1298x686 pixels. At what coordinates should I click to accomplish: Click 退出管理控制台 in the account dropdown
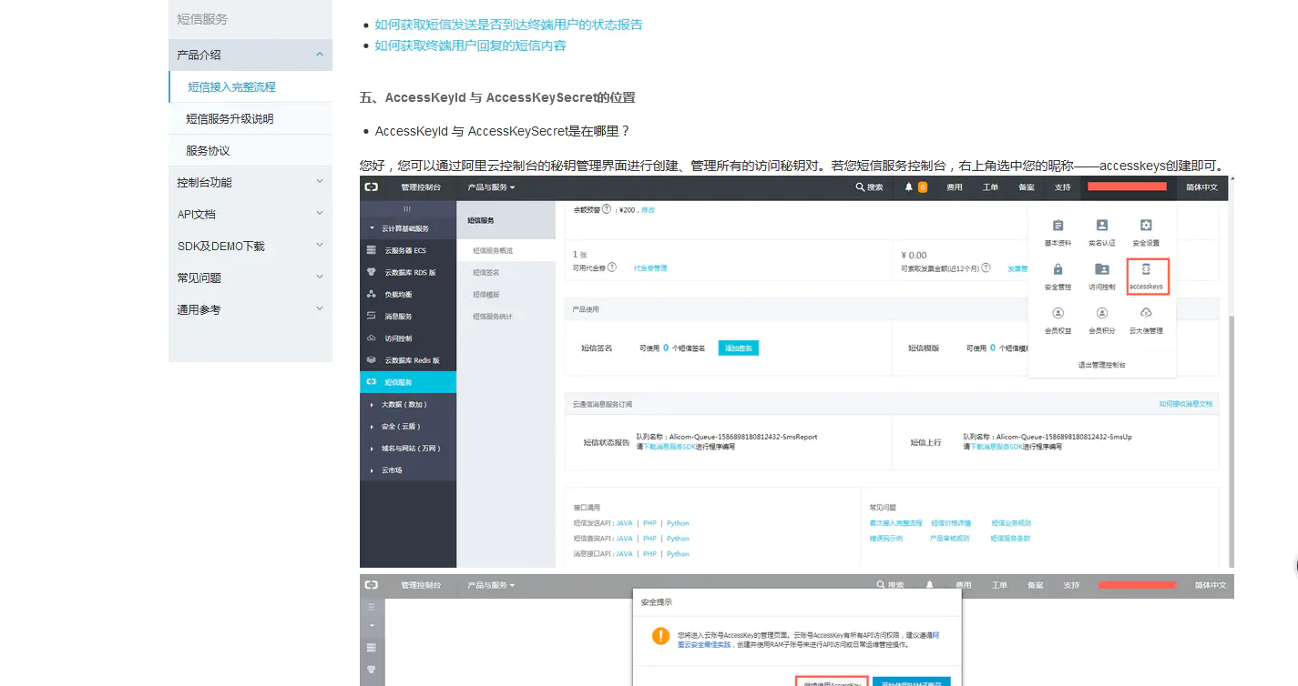point(1102,365)
